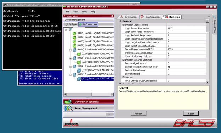Click the host root icon in device tree

click(70, 30)
